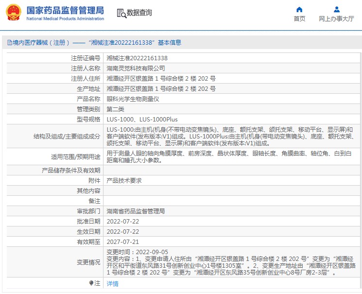Click the person icon above 网上办事大厅
This screenshot has width=362, height=294.
pos(336,10)
